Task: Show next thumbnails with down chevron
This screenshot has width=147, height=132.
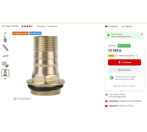Action: pyautogui.click(x=5, y=79)
